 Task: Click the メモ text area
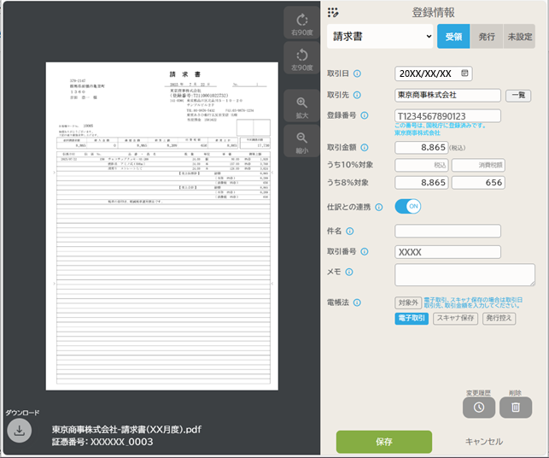[465, 275]
